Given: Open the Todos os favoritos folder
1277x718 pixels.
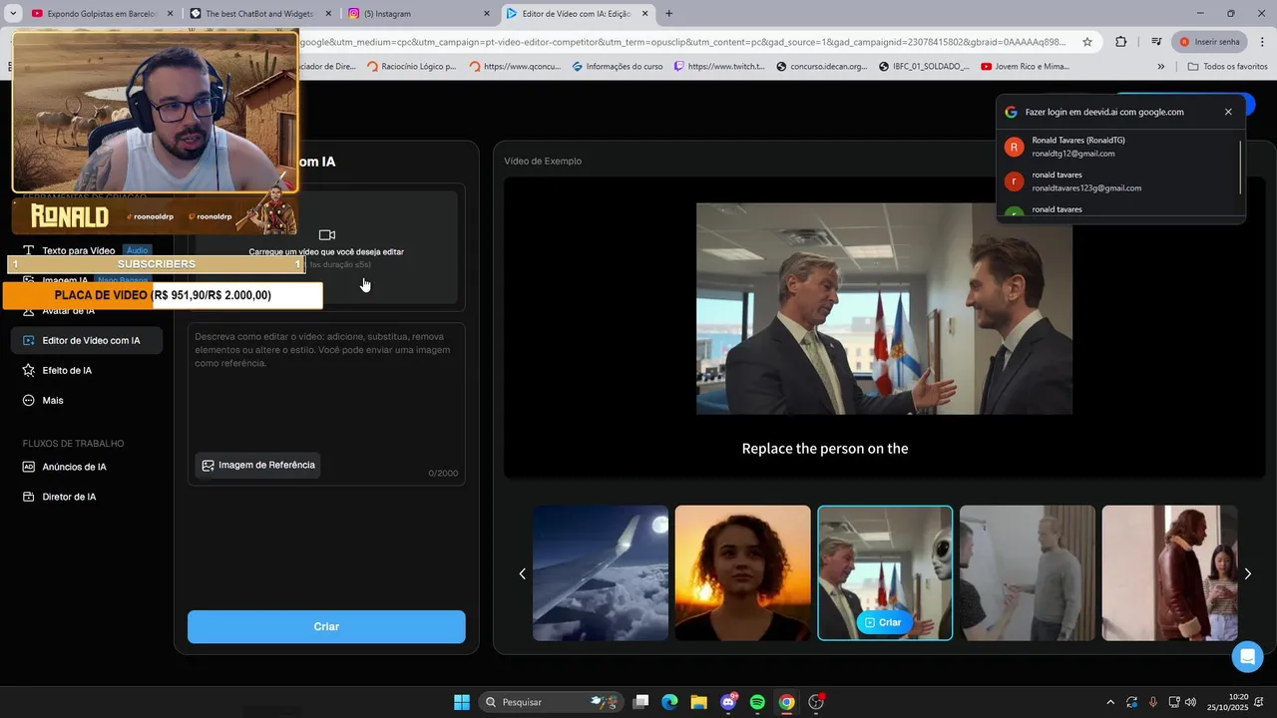Looking at the screenshot, I should tap(1227, 67).
